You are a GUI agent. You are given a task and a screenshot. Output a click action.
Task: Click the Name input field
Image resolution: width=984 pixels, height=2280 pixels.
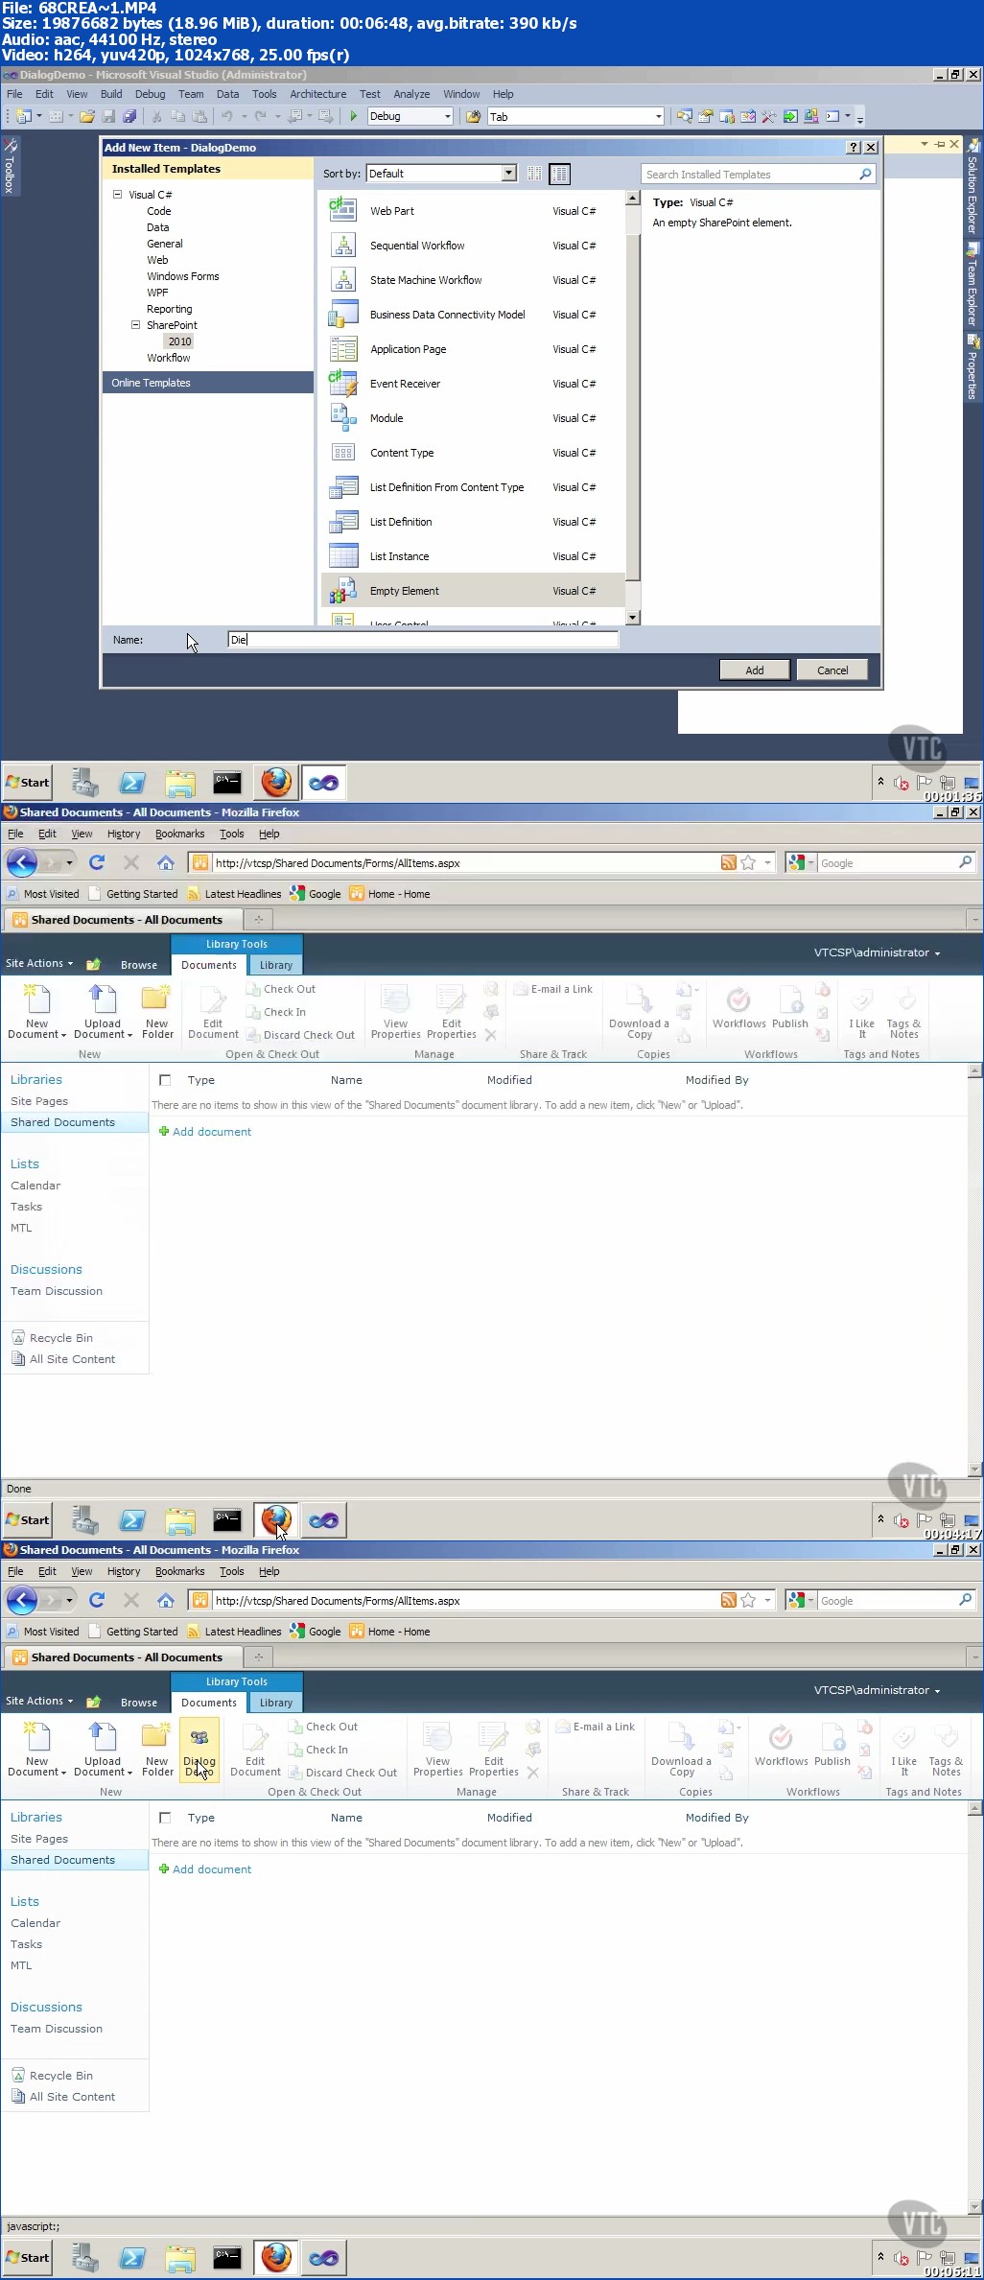(x=423, y=640)
